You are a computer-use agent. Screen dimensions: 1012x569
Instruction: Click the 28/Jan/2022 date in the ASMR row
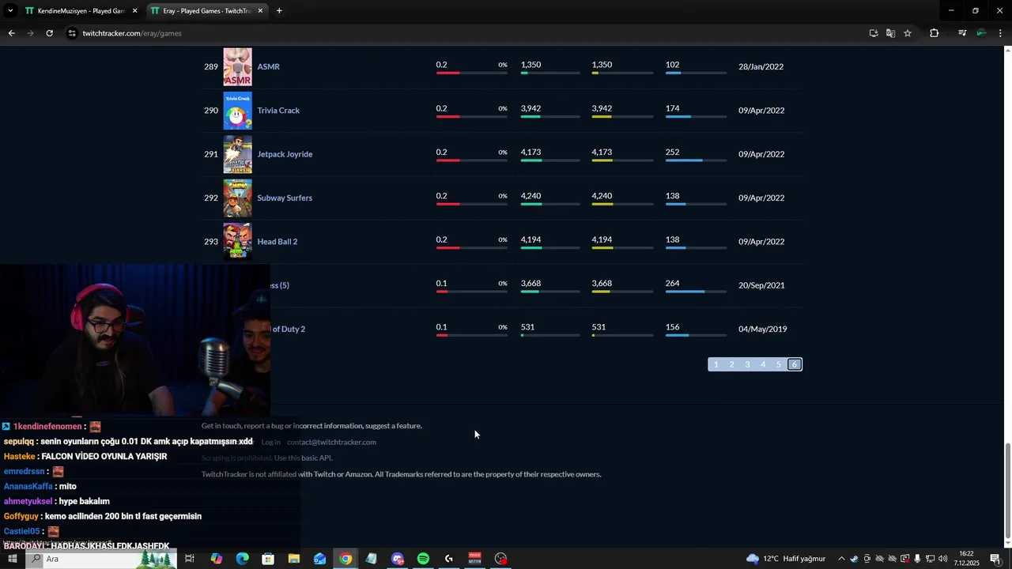pos(761,66)
